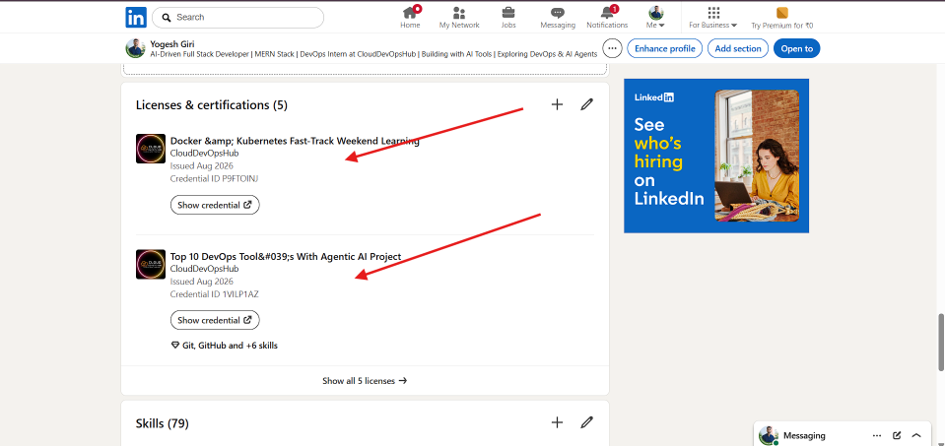Add a new license with plus icon
This screenshot has height=446, width=945.
(557, 104)
